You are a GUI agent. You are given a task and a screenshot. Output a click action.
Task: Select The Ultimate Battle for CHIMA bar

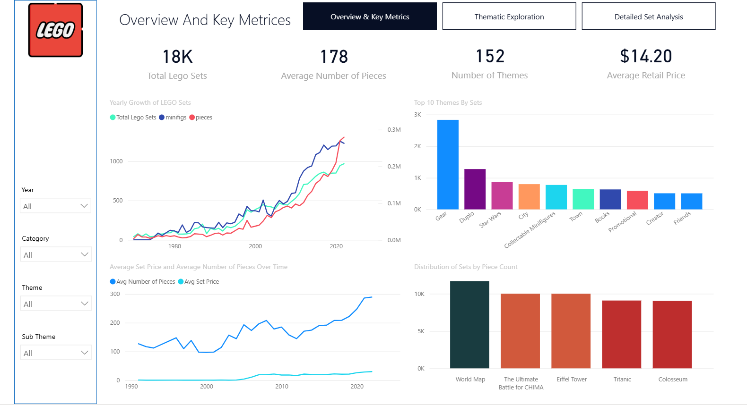[520, 331]
